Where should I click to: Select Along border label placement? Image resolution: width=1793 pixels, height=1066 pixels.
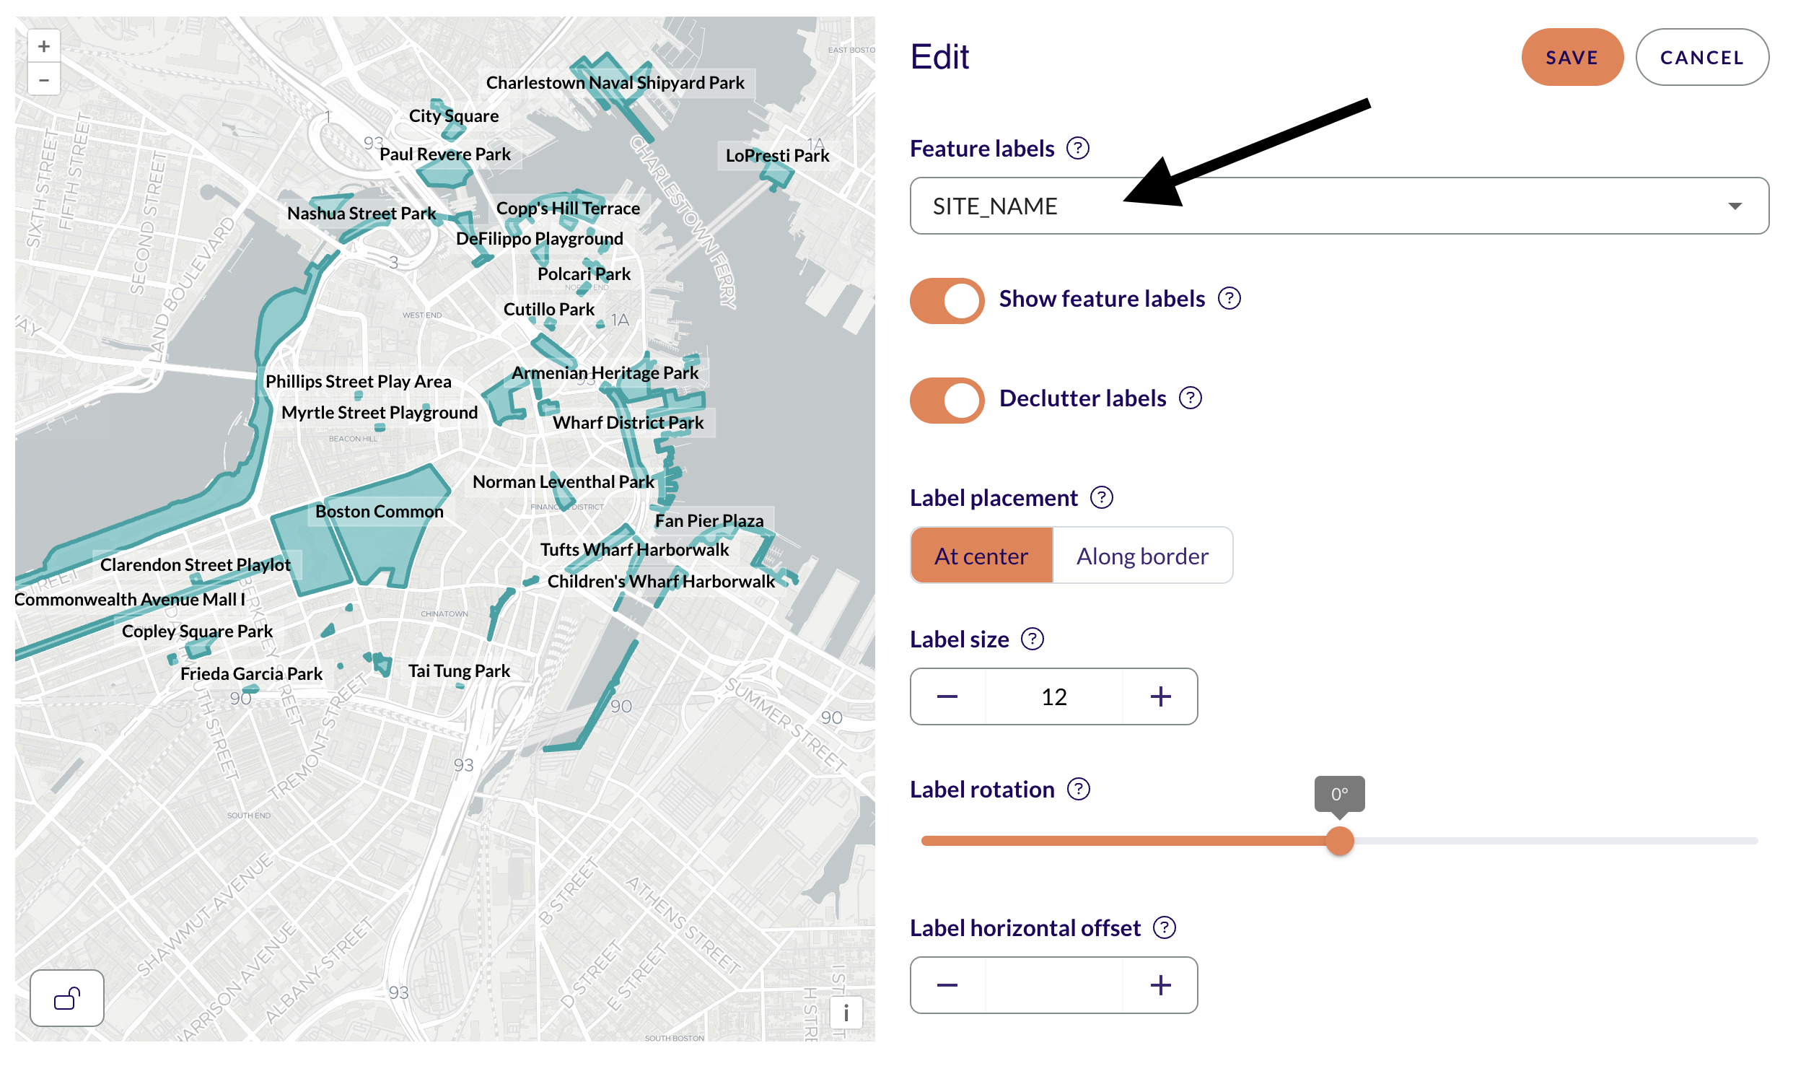tap(1143, 555)
